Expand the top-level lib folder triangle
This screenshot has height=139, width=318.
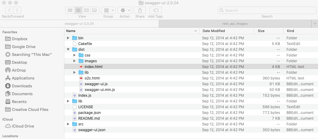click(68, 101)
